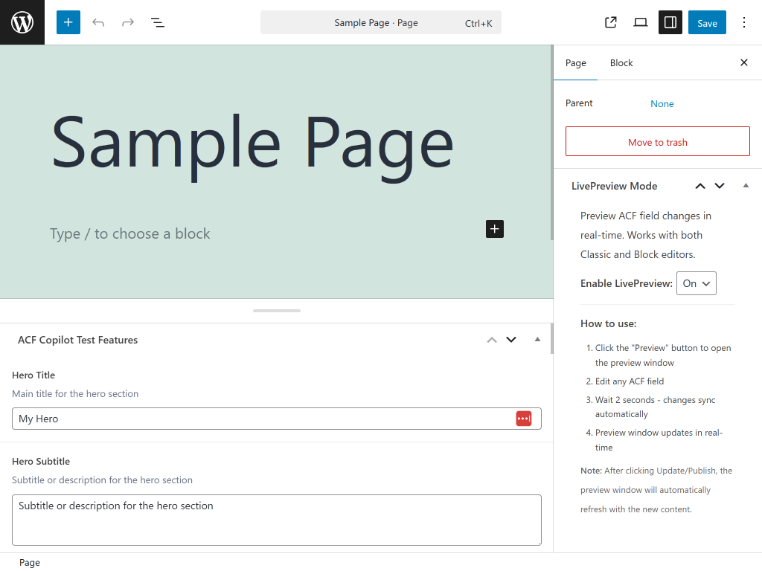This screenshot has height=571, width=762.
Task: Click the Undo arrow icon
Action: point(98,22)
